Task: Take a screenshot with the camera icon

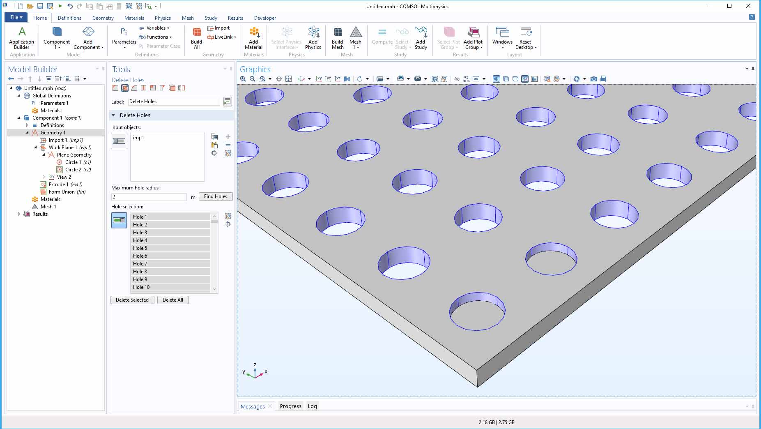Action: tap(593, 79)
